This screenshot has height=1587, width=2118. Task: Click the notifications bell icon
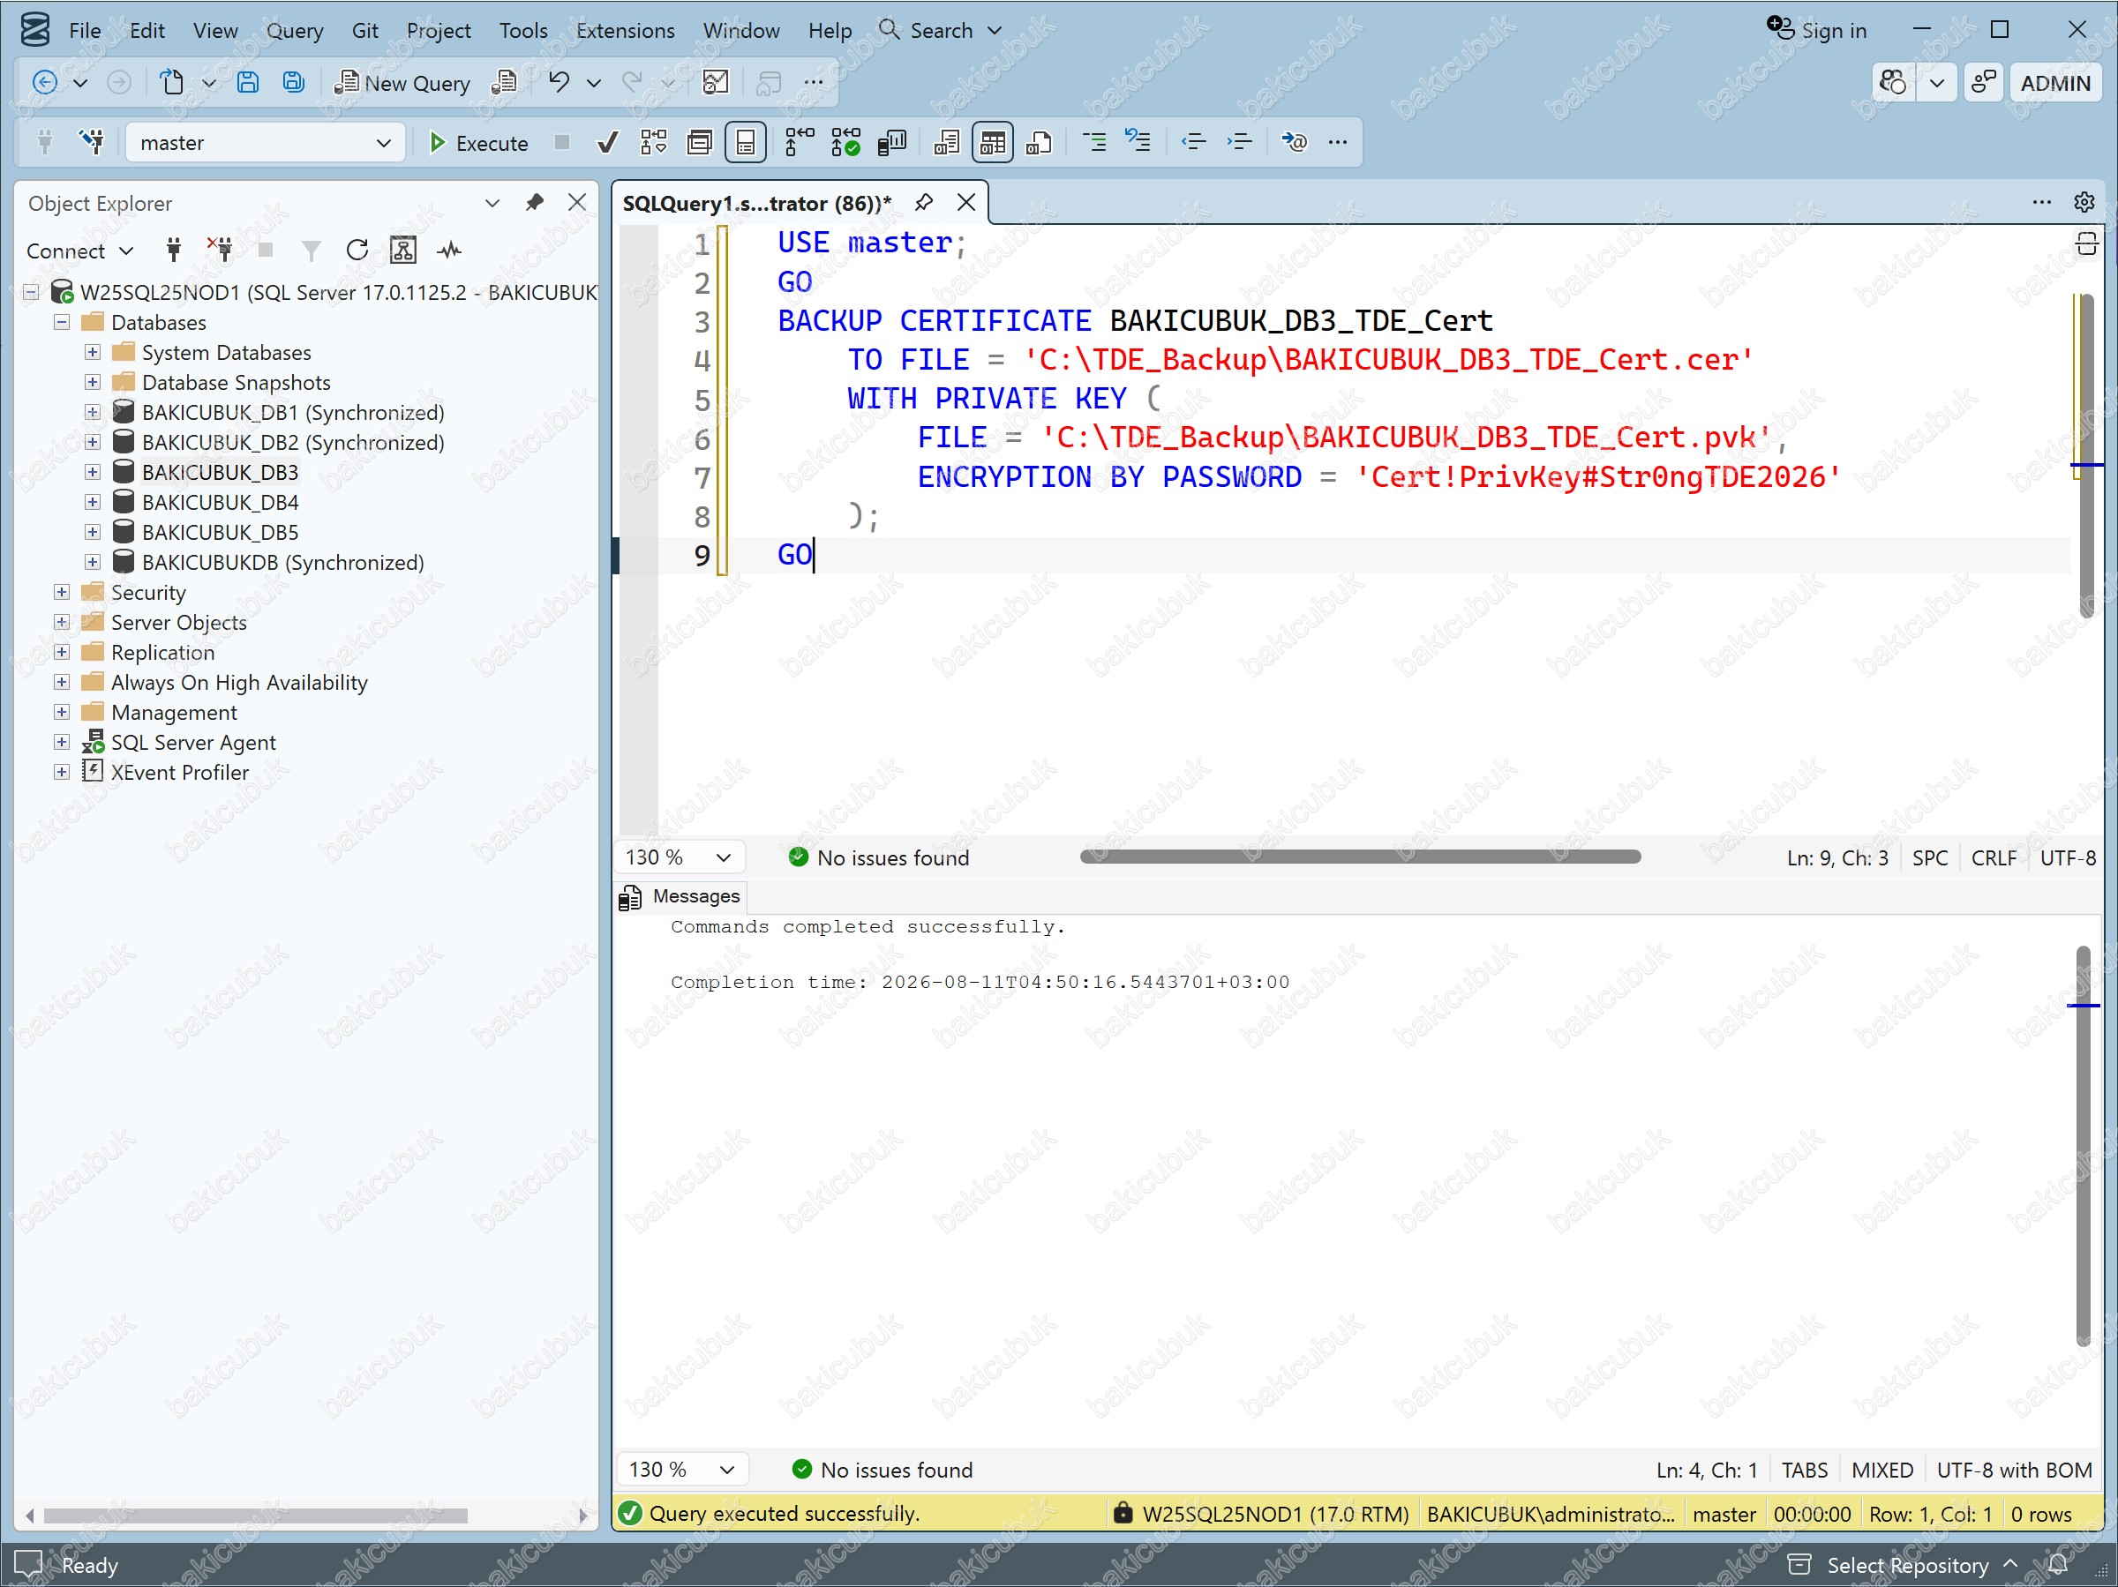point(2058,1565)
